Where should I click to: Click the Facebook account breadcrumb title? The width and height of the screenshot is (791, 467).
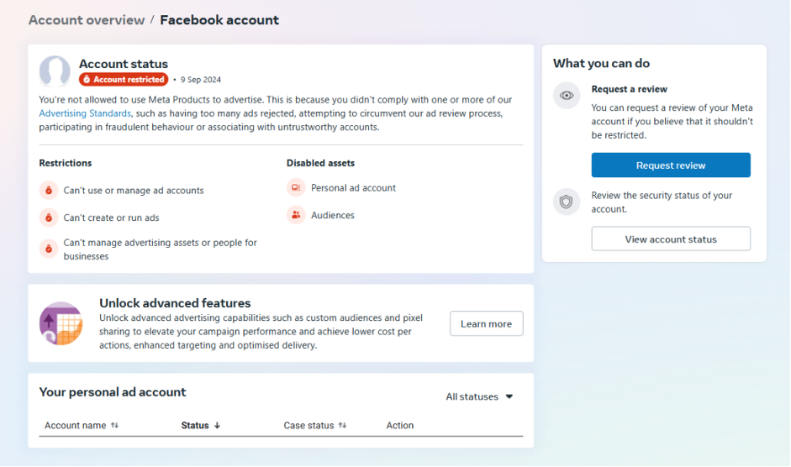[219, 19]
